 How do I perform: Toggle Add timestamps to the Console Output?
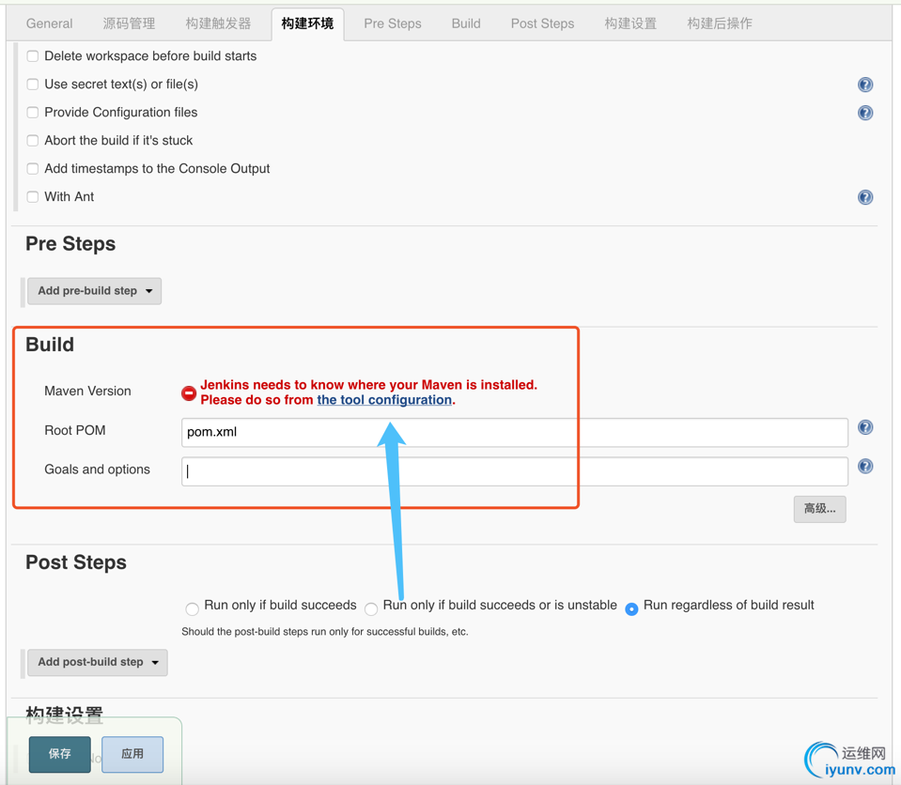click(33, 169)
